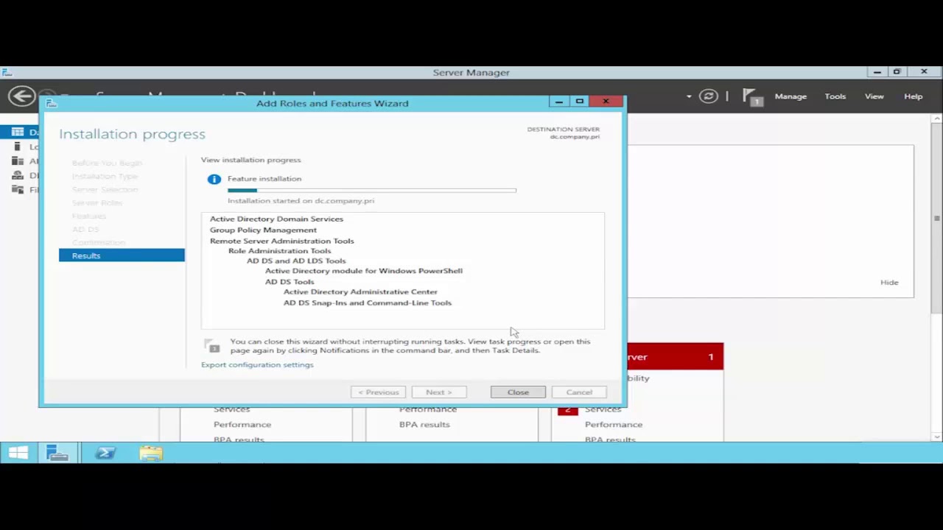Click the Server Manager back arrow

(x=21, y=96)
